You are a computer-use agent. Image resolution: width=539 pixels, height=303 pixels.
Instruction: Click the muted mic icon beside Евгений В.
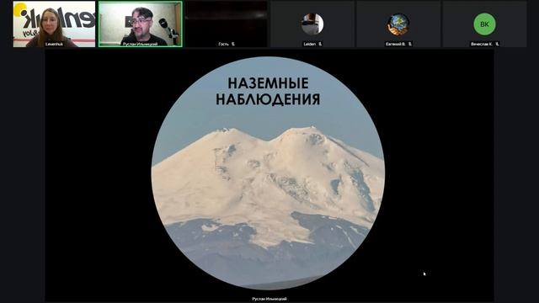(410, 44)
